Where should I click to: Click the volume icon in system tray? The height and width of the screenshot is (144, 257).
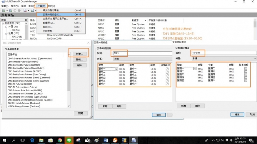(x=222, y=140)
